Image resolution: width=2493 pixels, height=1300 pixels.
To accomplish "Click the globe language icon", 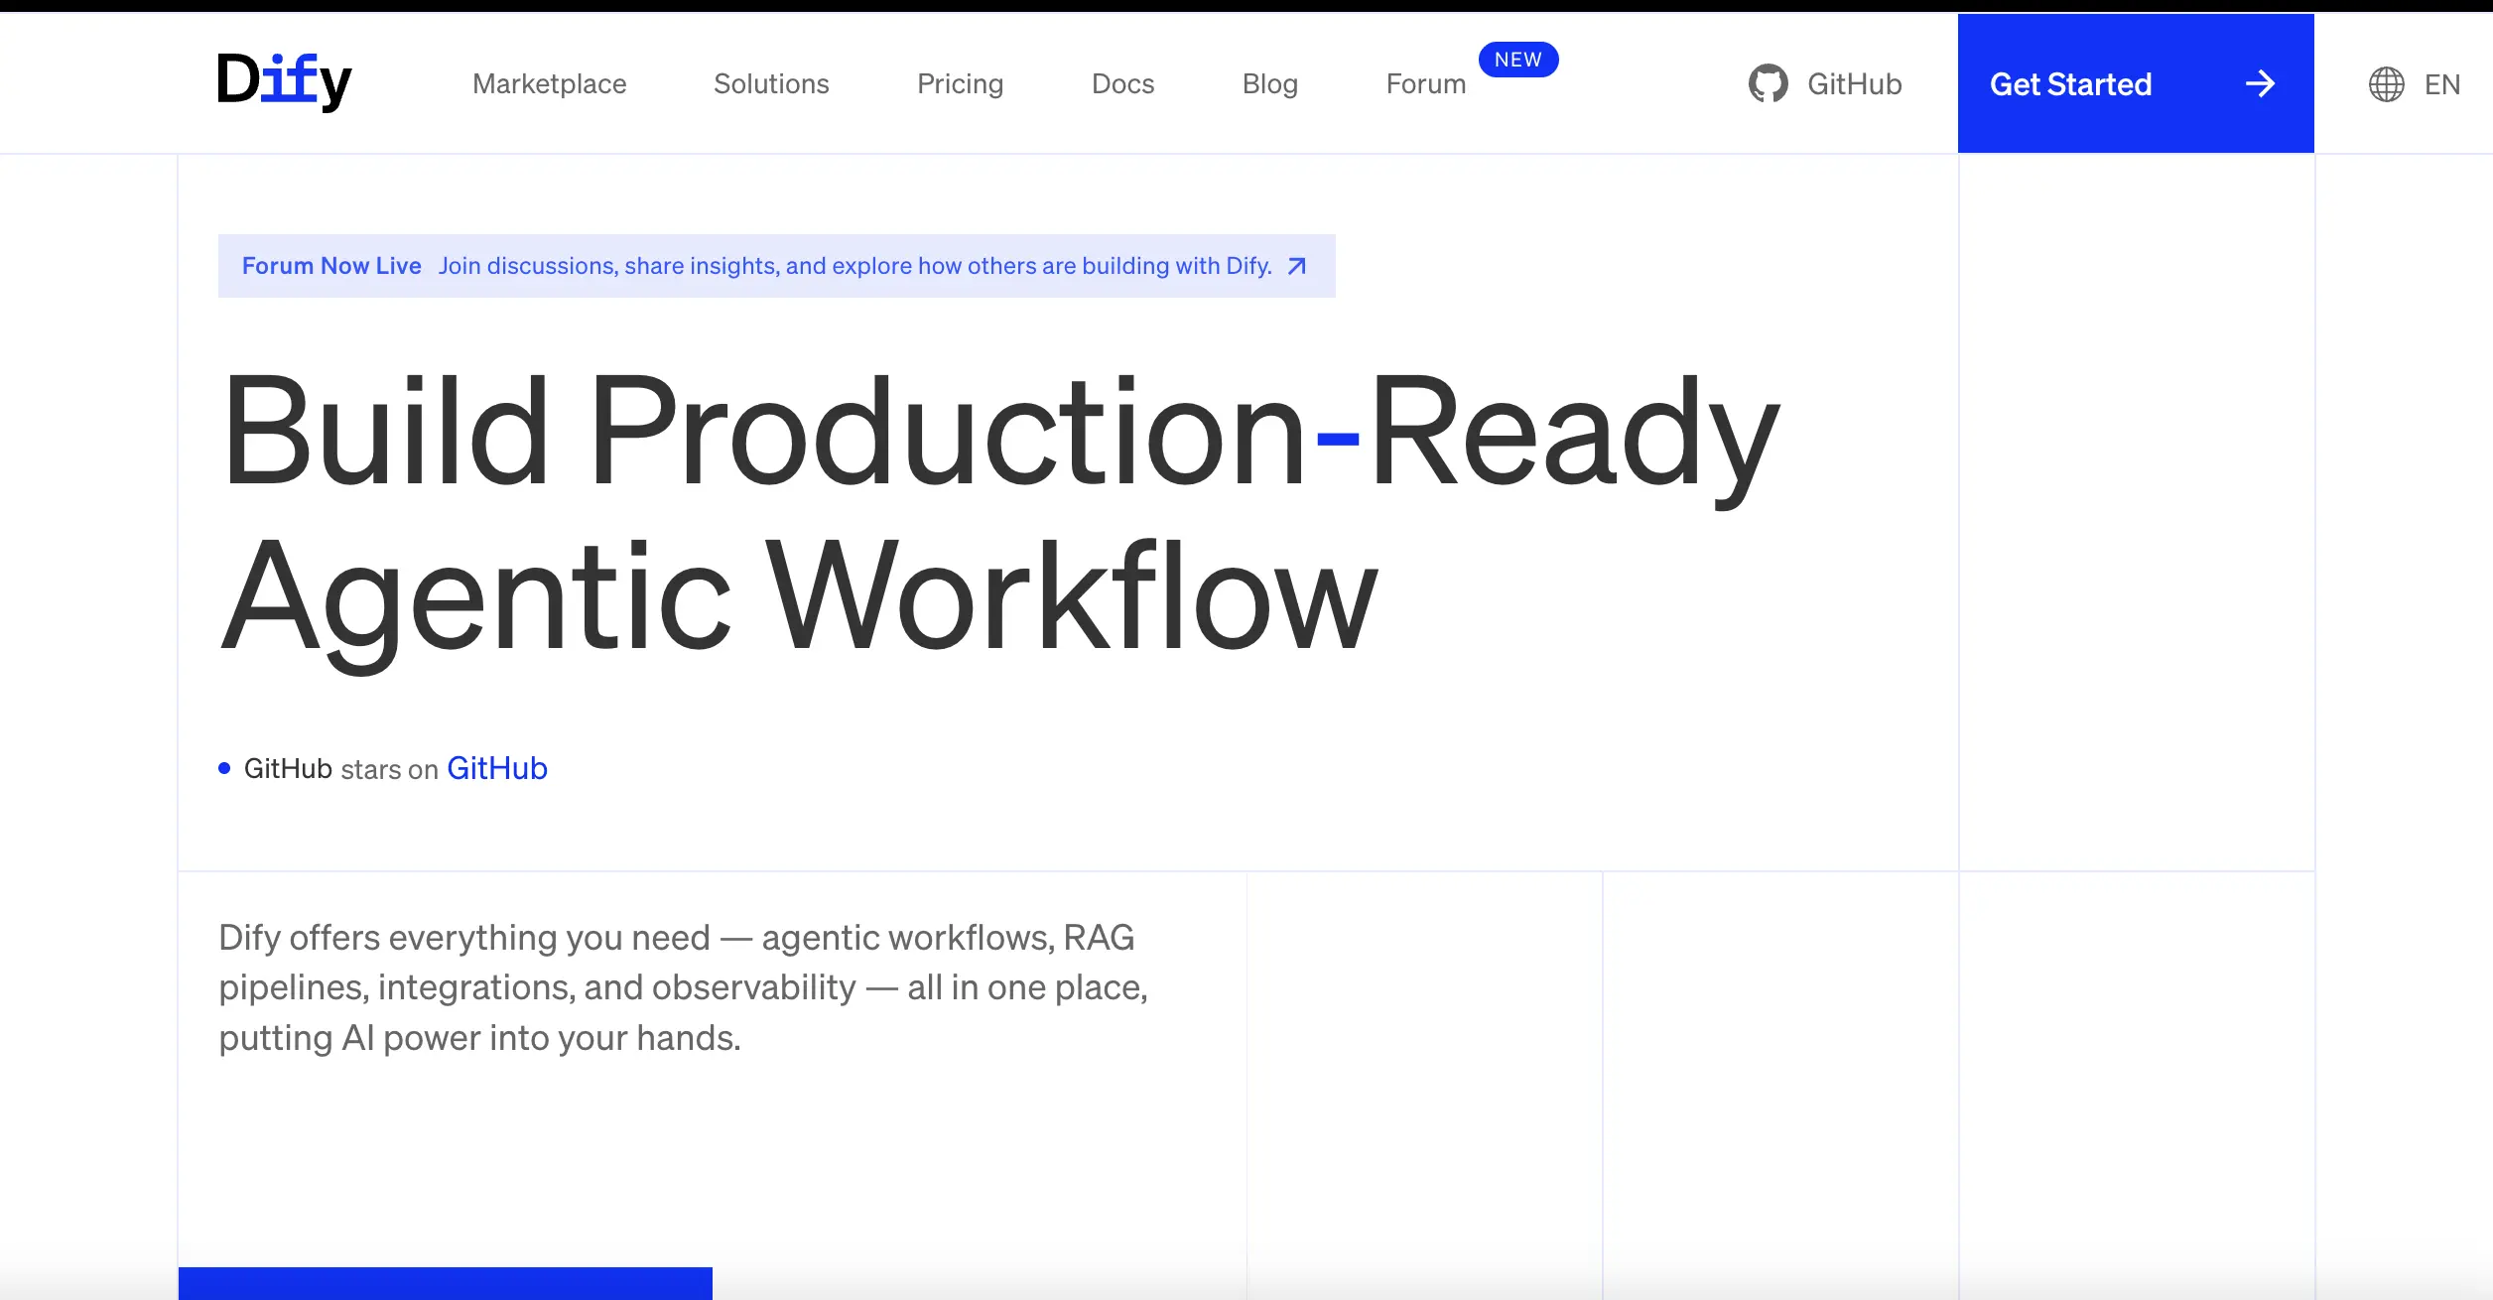I will point(2386,84).
